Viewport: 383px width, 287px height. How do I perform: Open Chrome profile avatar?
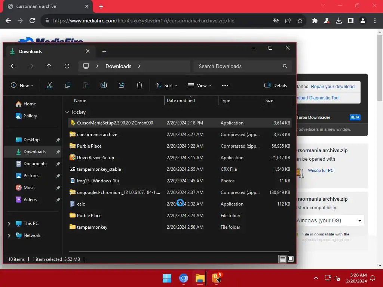point(363,21)
